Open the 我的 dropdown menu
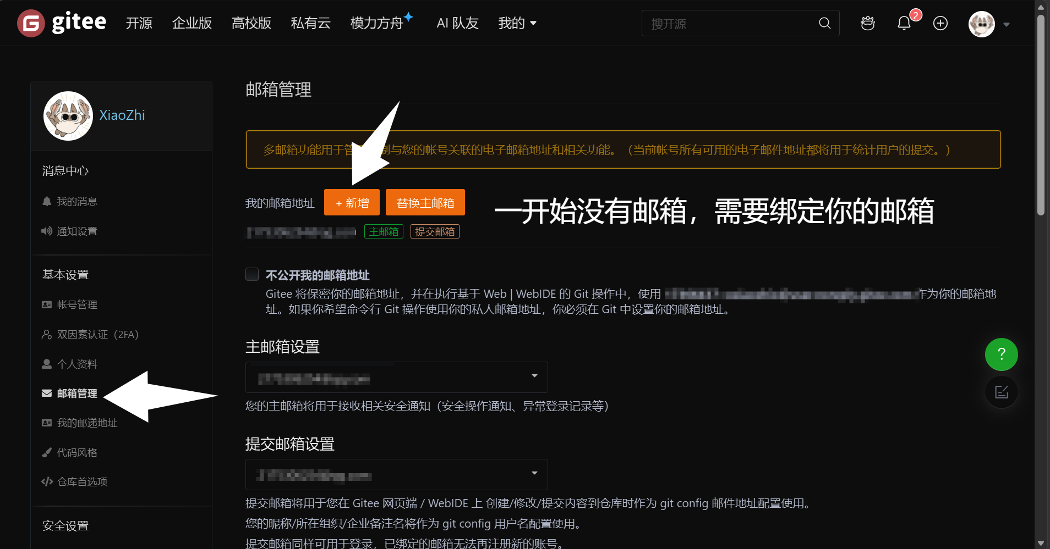Viewport: 1050px width, 549px height. [517, 23]
